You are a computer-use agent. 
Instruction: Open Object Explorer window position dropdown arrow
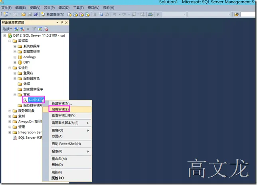(57, 23)
